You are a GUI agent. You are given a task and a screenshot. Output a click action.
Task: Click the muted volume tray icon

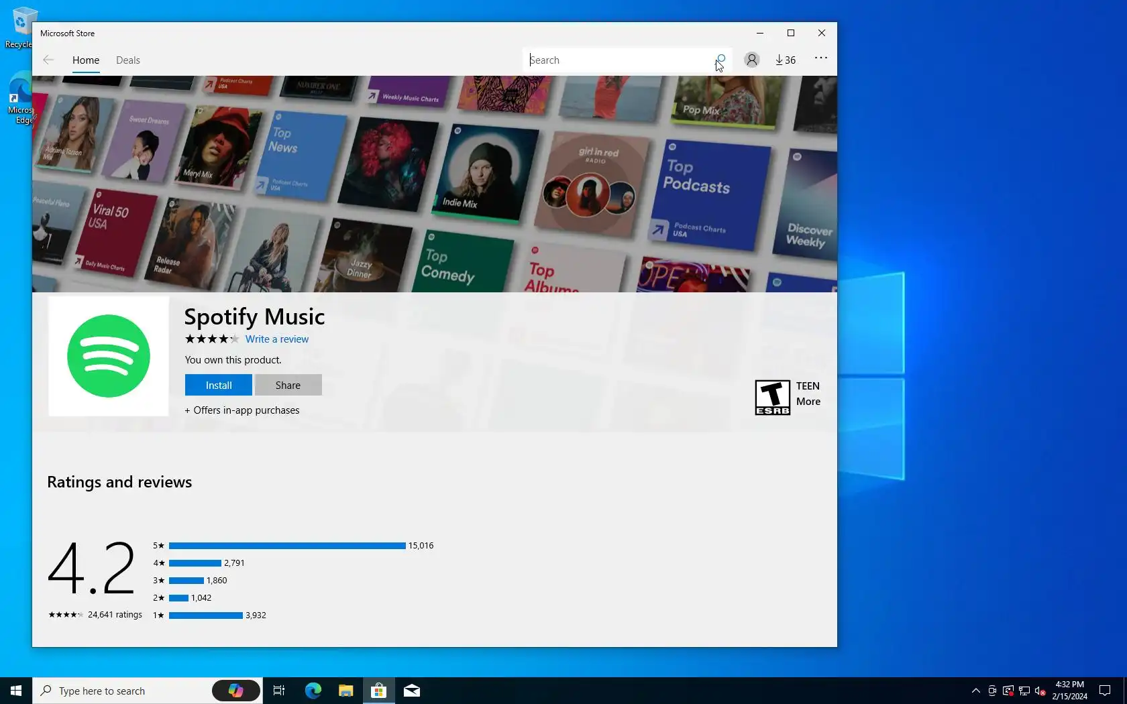click(1040, 691)
